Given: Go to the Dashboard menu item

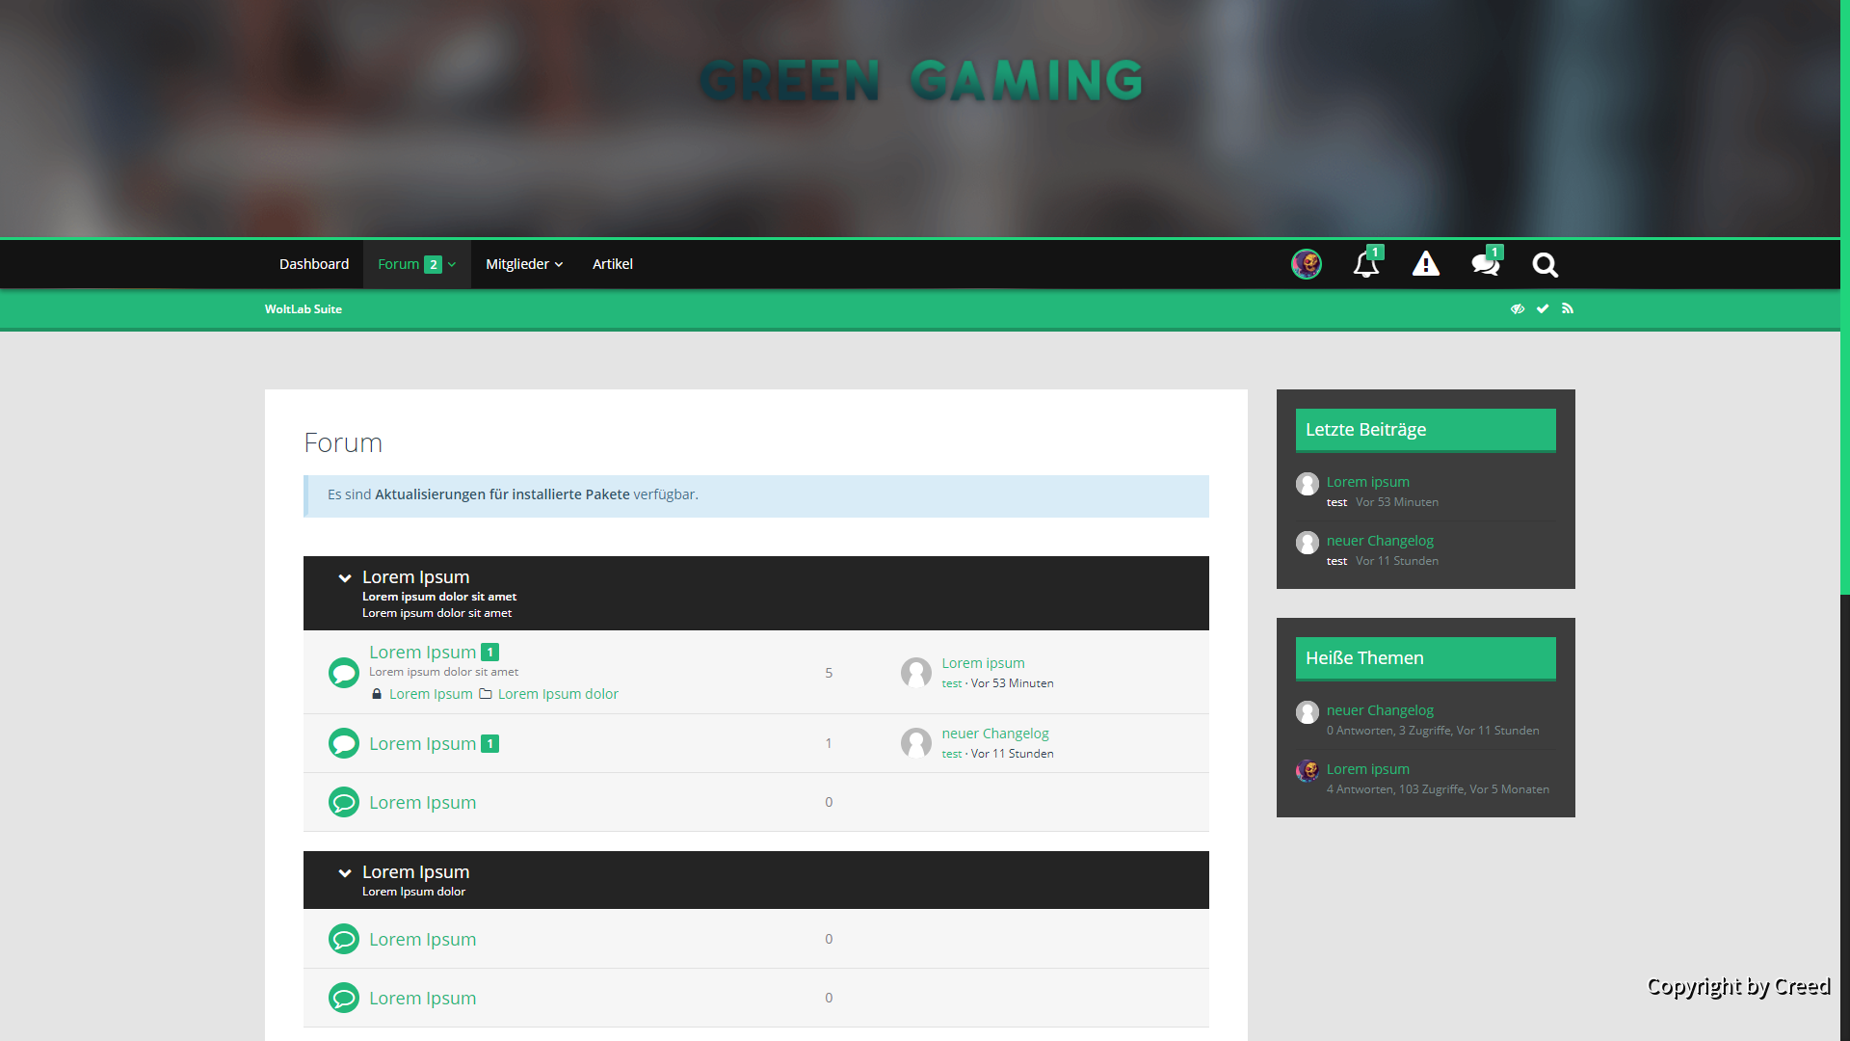Looking at the screenshot, I should coord(314,264).
